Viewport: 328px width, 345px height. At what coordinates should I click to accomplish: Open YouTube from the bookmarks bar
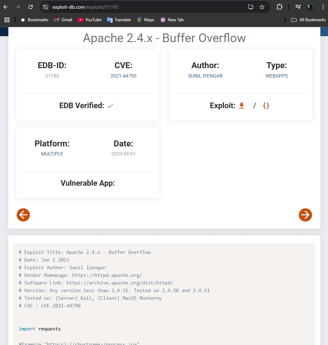click(89, 20)
